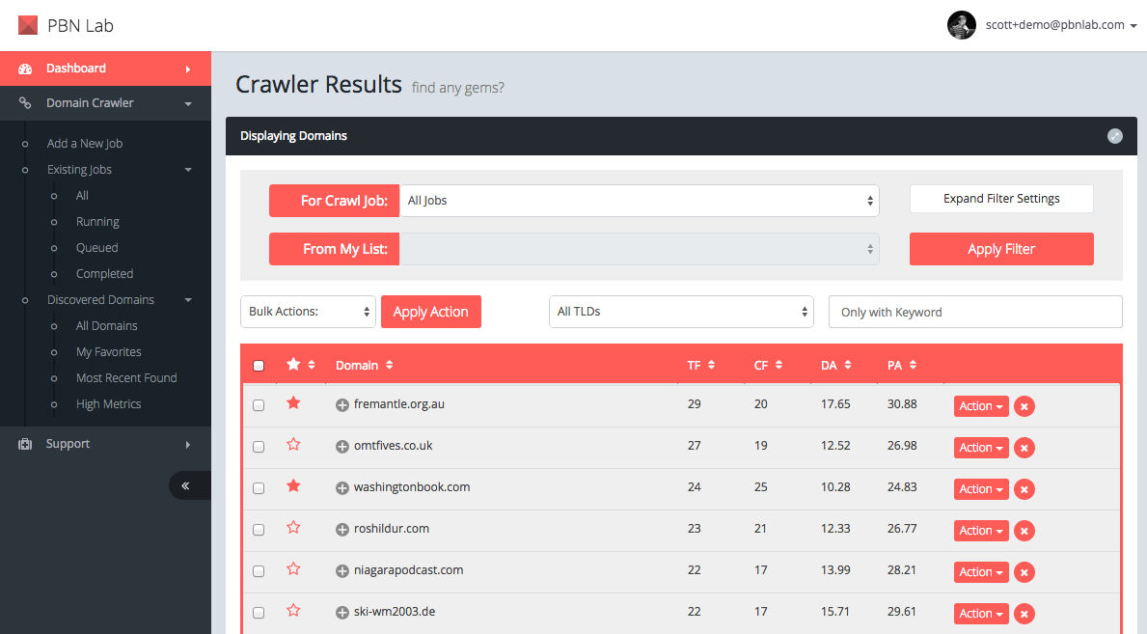
Task: Click the Domain Crawler link icon
Action: 25,103
